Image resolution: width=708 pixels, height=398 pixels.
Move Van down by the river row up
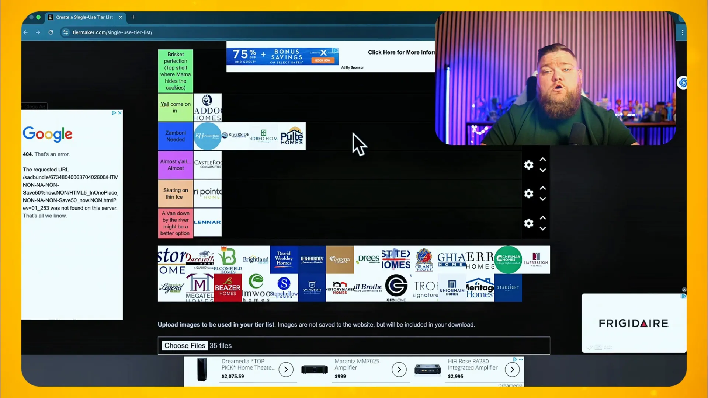(543, 218)
